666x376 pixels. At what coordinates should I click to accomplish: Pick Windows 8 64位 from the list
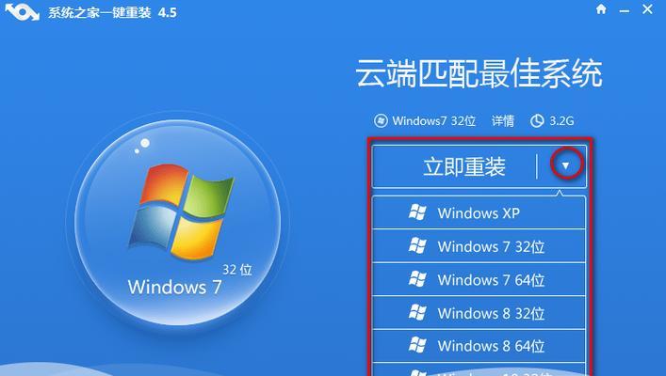tap(479, 346)
